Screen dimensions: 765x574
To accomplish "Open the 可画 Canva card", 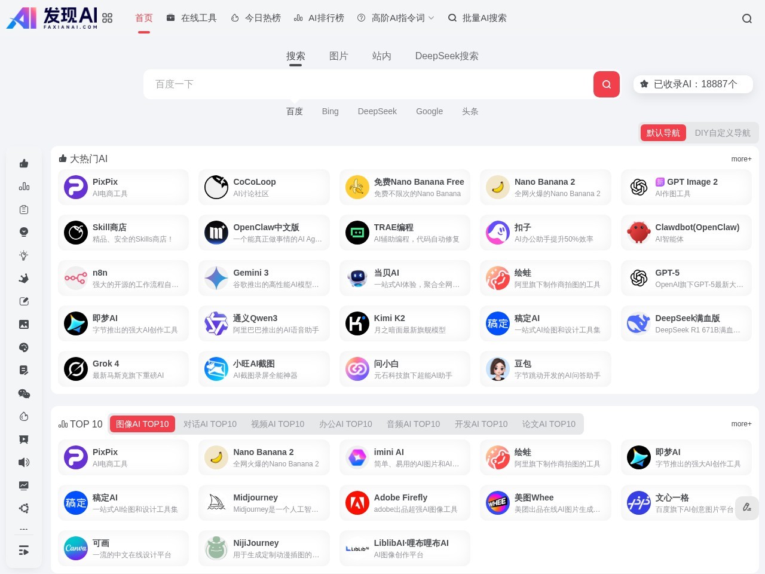I will (x=124, y=548).
